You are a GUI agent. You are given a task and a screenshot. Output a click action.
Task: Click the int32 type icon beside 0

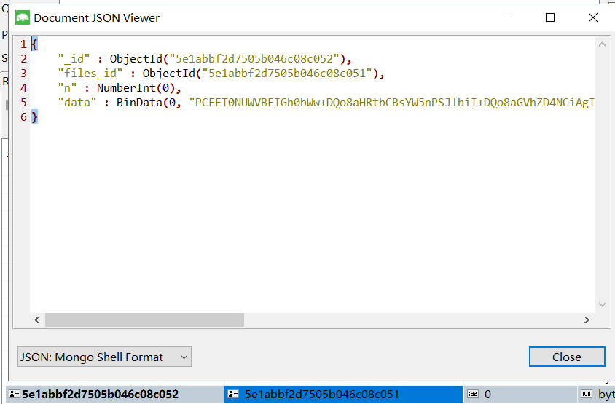tap(473, 394)
